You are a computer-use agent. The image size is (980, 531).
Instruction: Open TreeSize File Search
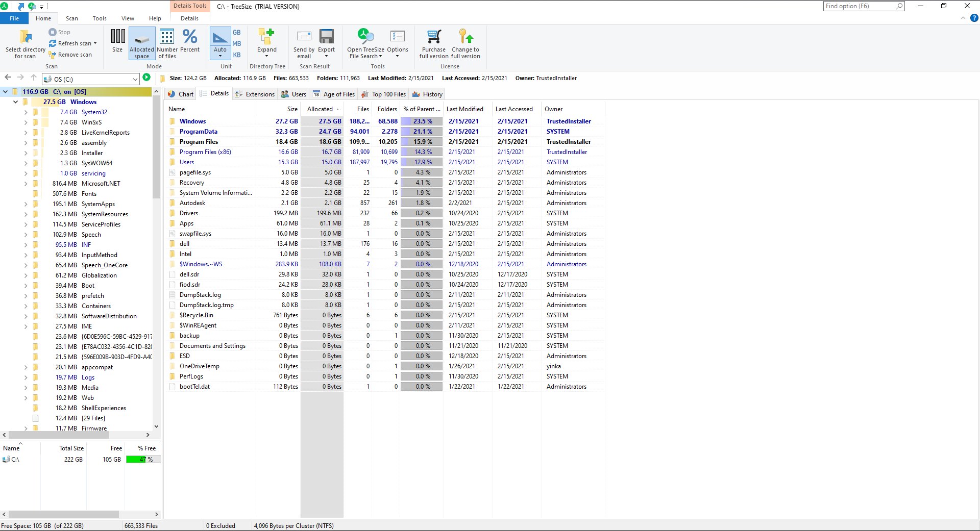[365, 43]
